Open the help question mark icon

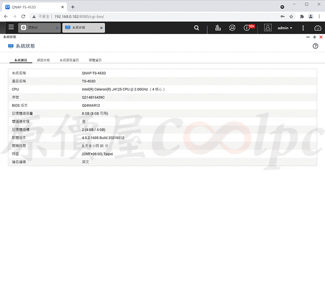click(315, 46)
